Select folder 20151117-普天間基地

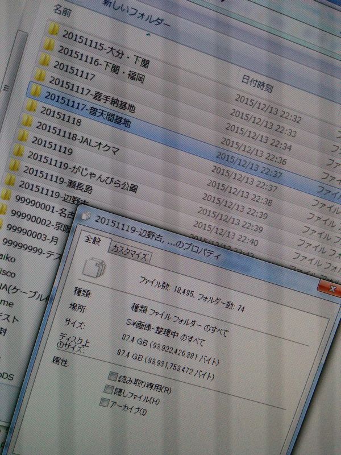(88, 110)
